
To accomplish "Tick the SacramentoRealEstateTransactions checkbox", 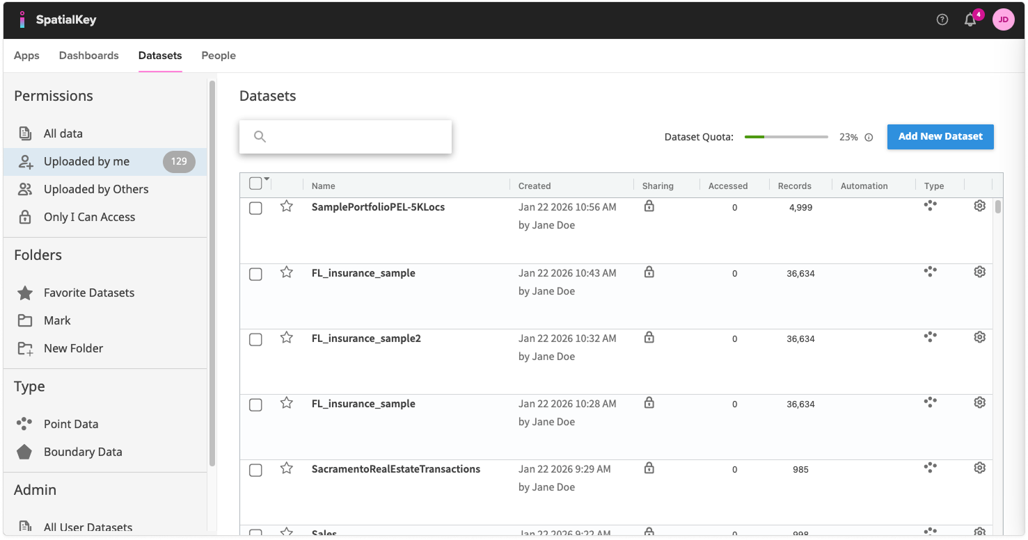I will 255,471.
